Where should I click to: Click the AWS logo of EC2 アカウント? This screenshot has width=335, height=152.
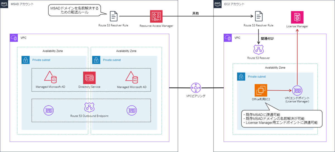tap(217, 4)
